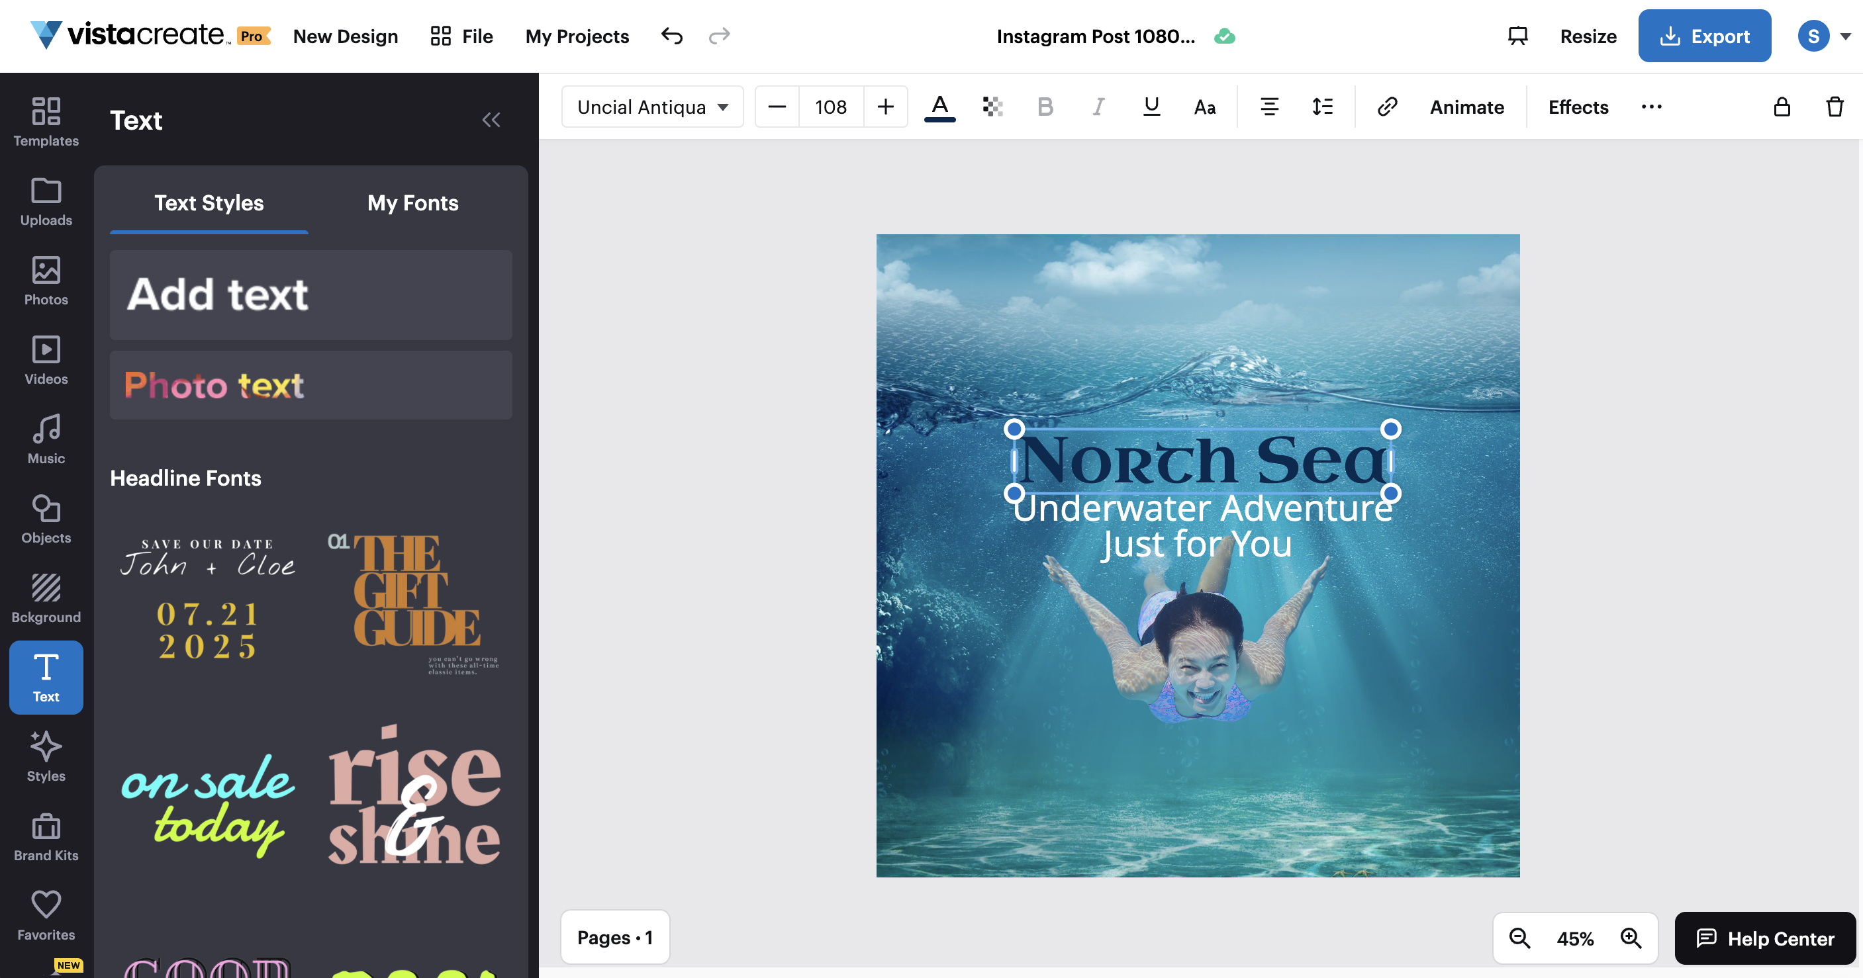Click the undo arrow
This screenshot has height=978, width=1863.
pos(672,36)
